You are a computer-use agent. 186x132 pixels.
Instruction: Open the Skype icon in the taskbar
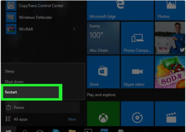(x=56, y=130)
